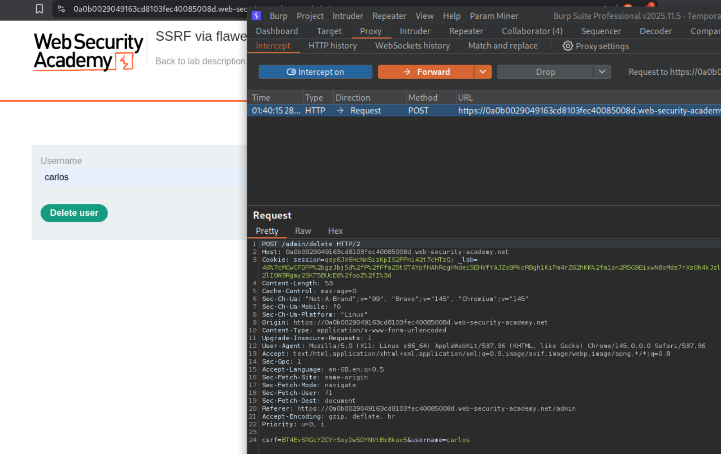The image size is (721, 454).
Task: Click the site settings icon in address bar
Action: [61, 9]
